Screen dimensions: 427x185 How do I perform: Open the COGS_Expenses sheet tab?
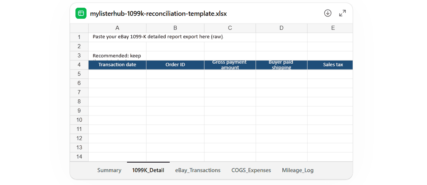[x=251, y=170]
